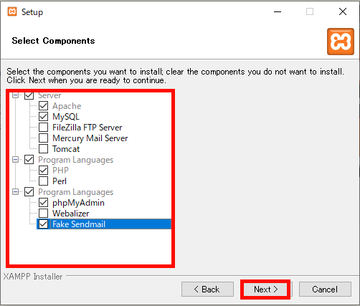Click the small XAMPP title bar icon
This screenshot has width=360, height=306.
[12, 11]
